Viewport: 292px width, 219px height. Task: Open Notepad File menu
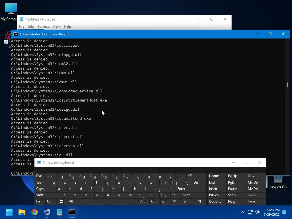pos(22,27)
